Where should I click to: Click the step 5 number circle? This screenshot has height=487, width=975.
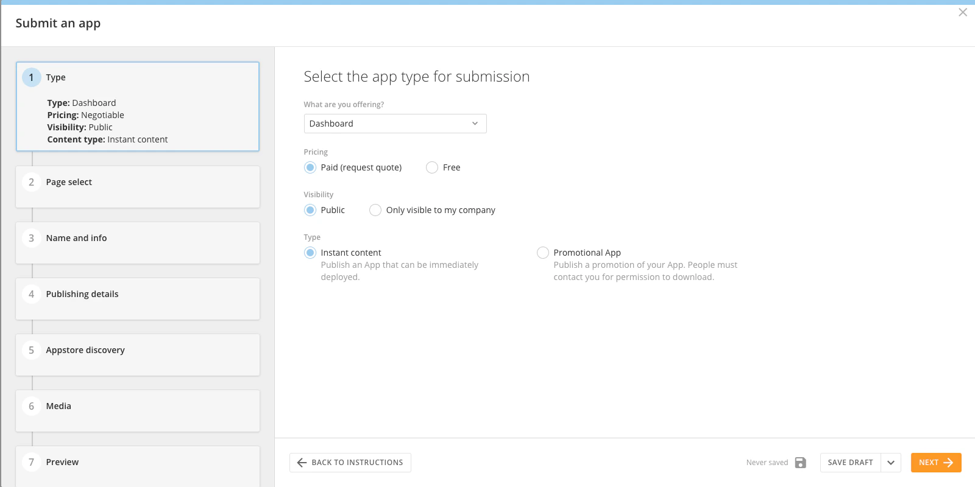[32, 350]
